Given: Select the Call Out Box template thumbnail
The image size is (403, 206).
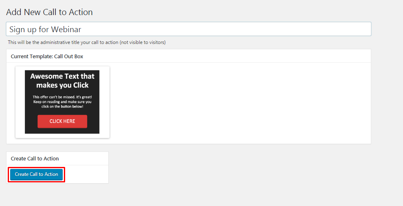Looking at the screenshot, I should (62, 102).
